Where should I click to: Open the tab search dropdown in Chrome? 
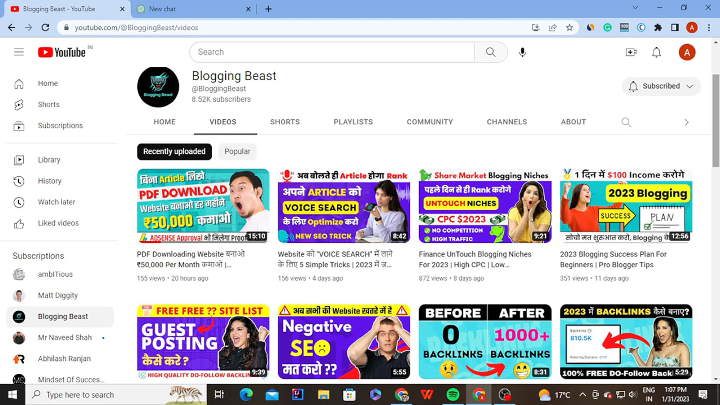pos(635,7)
